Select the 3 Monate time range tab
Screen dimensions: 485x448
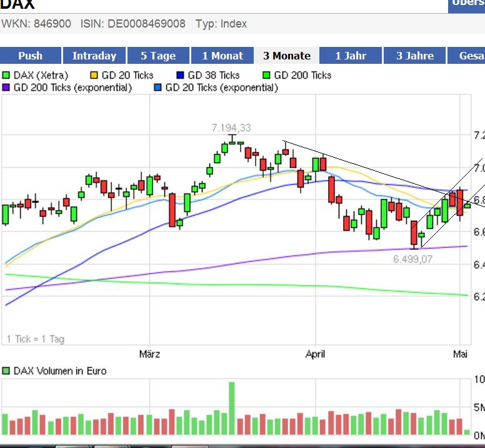point(287,56)
